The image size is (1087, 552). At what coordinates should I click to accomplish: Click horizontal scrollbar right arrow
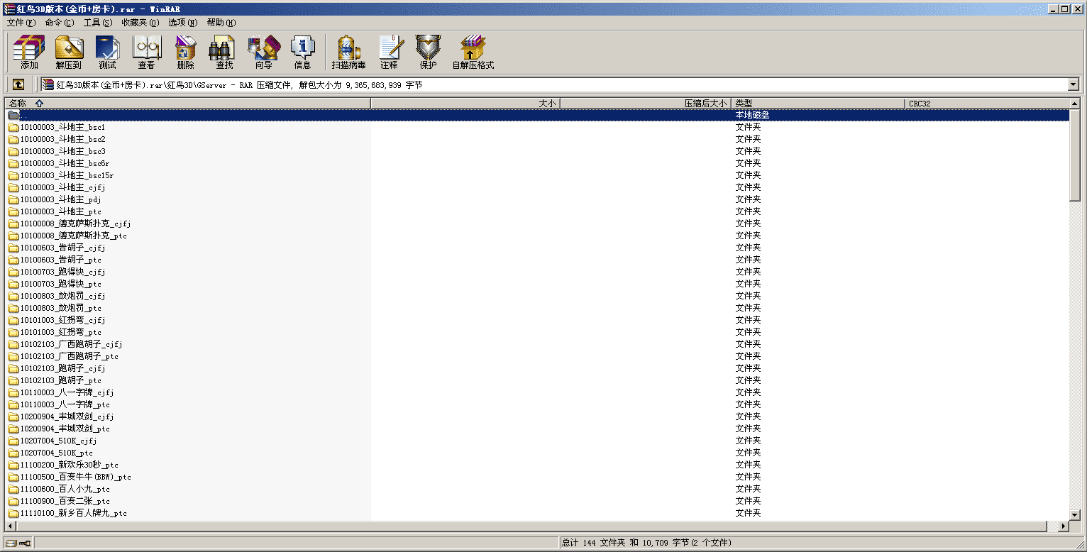point(1063,526)
